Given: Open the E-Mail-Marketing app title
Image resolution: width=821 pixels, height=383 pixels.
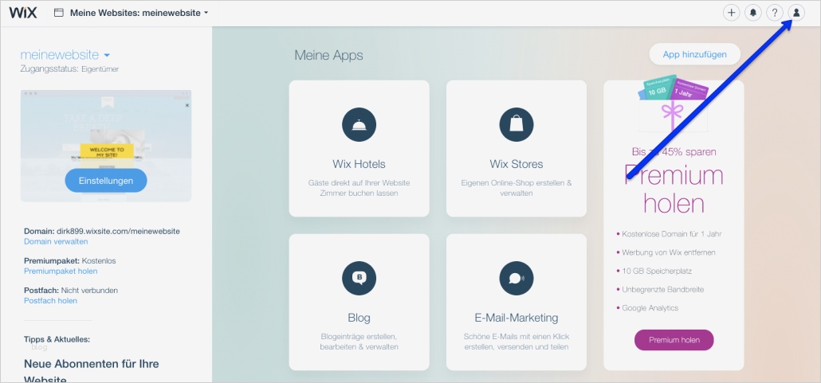Looking at the screenshot, I should (517, 318).
